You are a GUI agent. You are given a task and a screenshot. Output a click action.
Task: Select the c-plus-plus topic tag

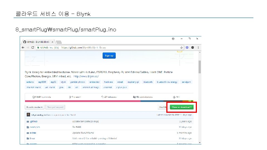(122, 87)
